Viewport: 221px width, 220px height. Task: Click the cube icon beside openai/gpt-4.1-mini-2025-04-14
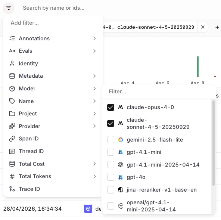coord(121,206)
